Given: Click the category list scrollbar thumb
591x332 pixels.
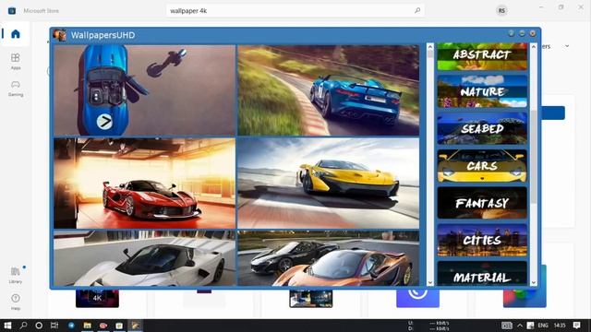Looking at the screenshot, I should tap(534, 158).
